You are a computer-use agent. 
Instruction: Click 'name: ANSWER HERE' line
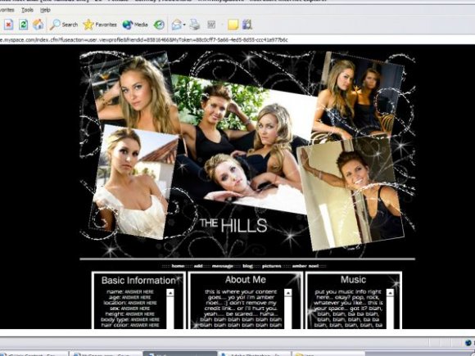click(x=130, y=292)
